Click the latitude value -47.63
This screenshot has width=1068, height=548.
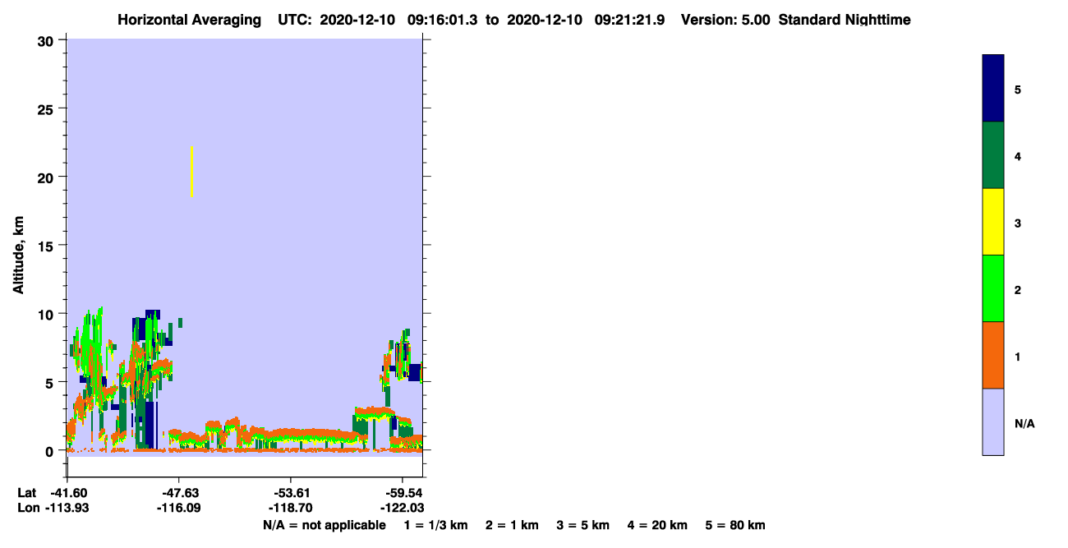[179, 493]
